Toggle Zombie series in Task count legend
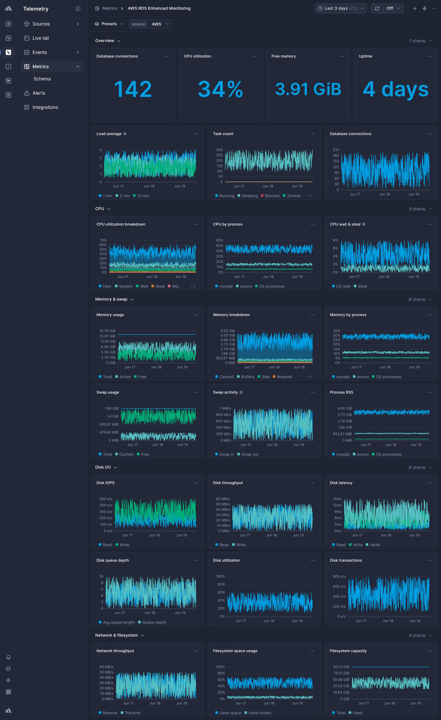 click(x=292, y=196)
